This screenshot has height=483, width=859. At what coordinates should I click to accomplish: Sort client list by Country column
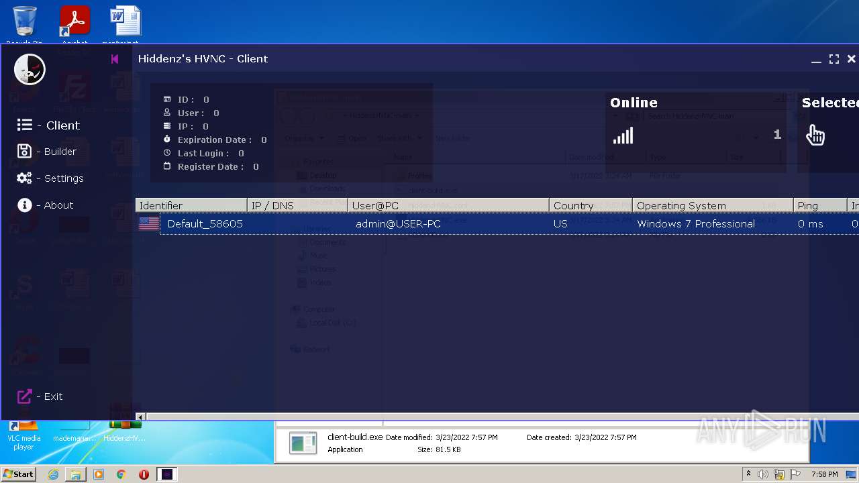pyautogui.click(x=591, y=205)
